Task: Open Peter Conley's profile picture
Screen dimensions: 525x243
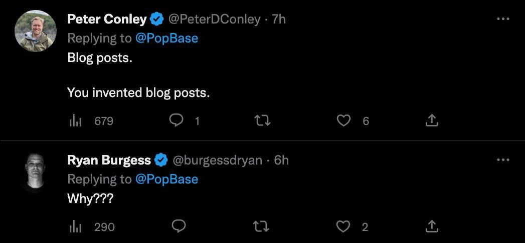Action: pos(35,31)
